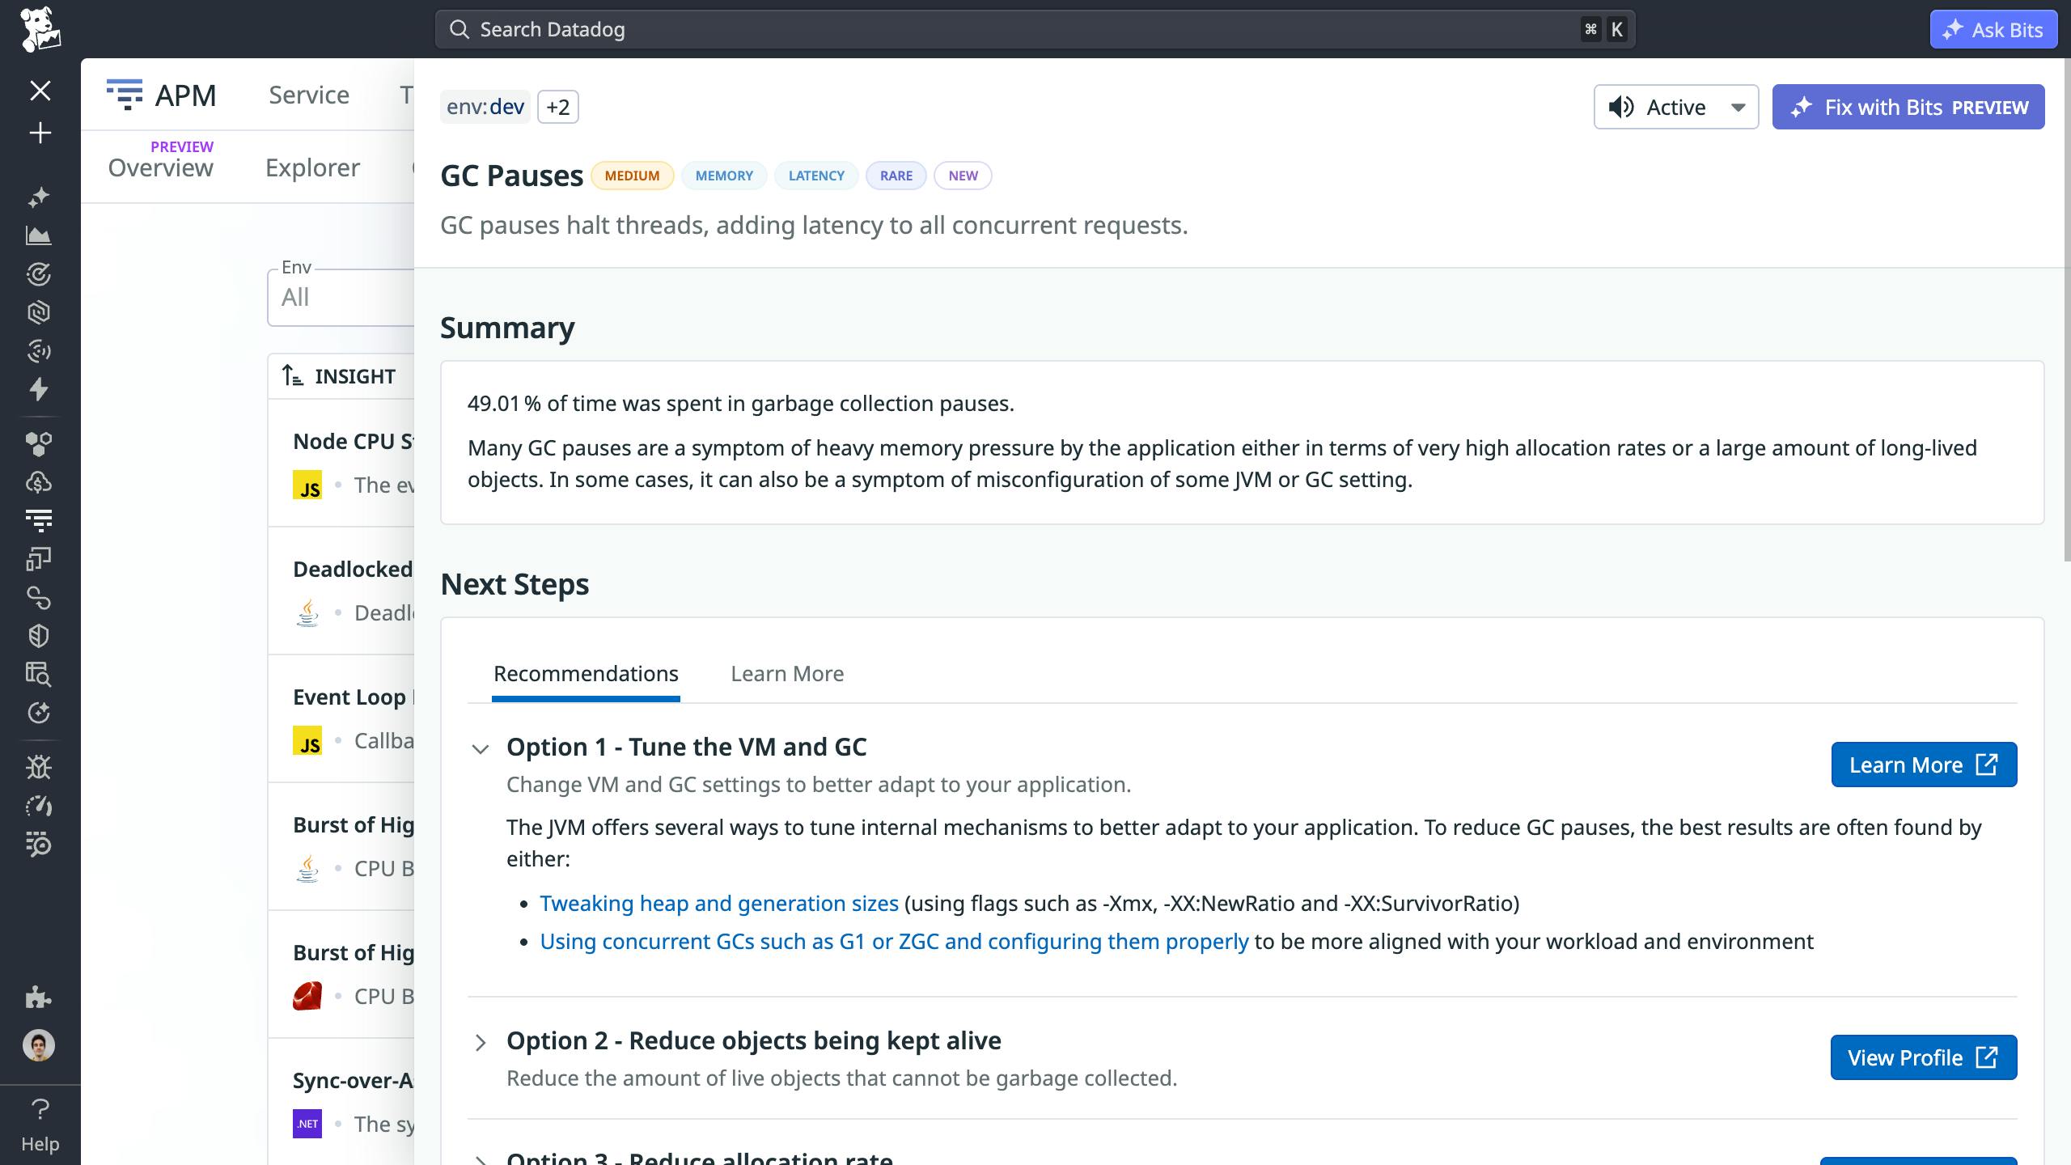Click the Fix with Bits button

click(x=1908, y=106)
